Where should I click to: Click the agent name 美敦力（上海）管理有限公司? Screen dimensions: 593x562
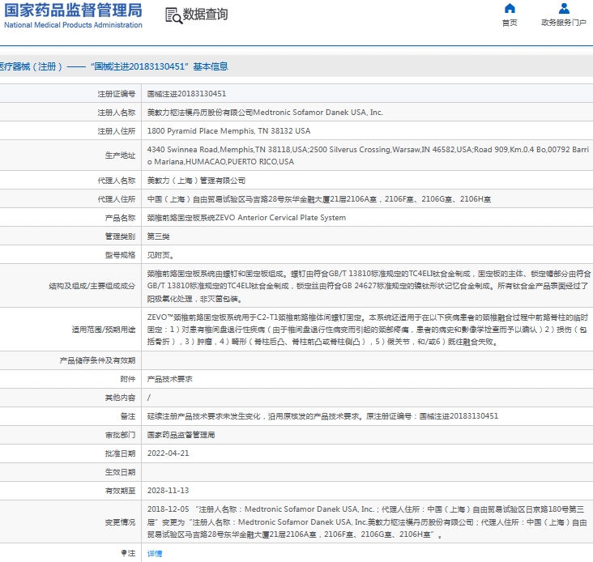(x=196, y=181)
